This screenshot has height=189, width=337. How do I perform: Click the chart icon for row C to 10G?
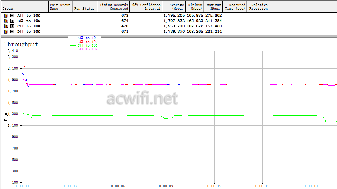(6, 26)
